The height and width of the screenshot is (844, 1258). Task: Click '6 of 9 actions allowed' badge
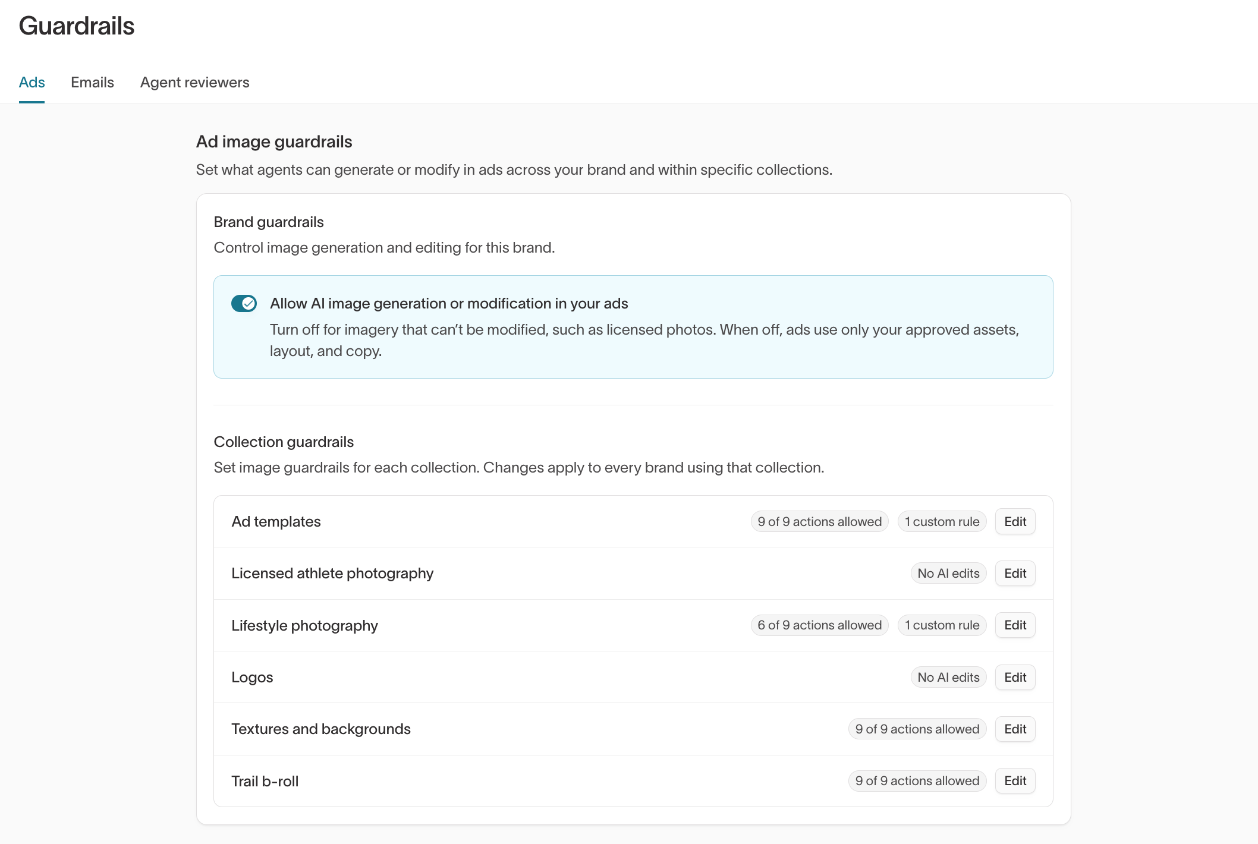819,625
